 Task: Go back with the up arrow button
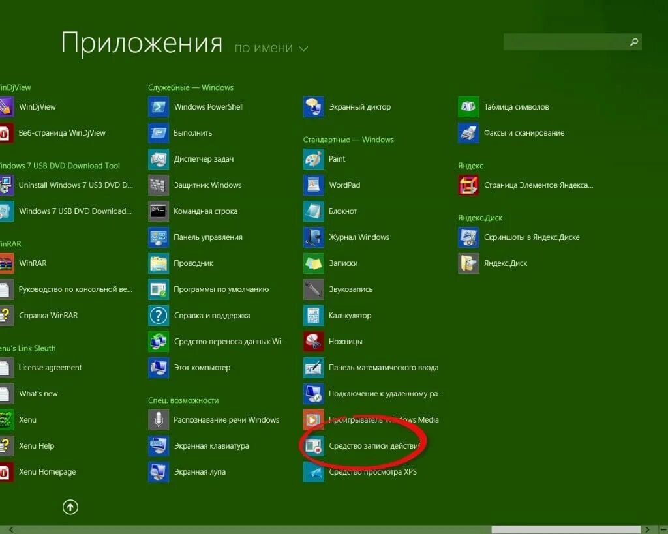click(x=70, y=507)
